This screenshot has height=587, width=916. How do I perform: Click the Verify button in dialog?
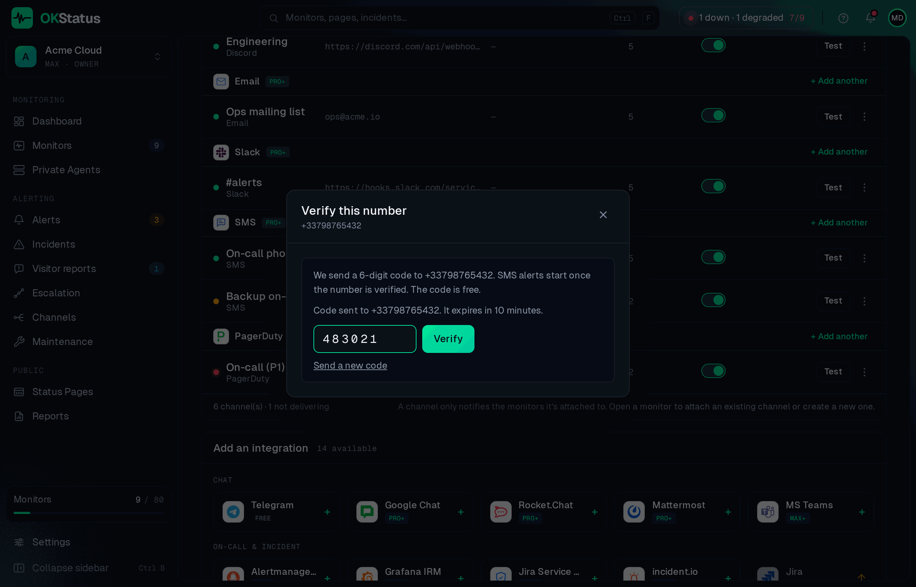(x=448, y=339)
